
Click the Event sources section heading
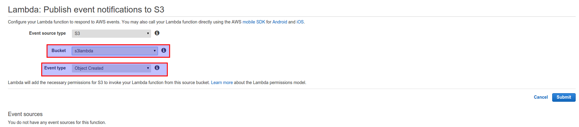pyautogui.click(x=25, y=114)
